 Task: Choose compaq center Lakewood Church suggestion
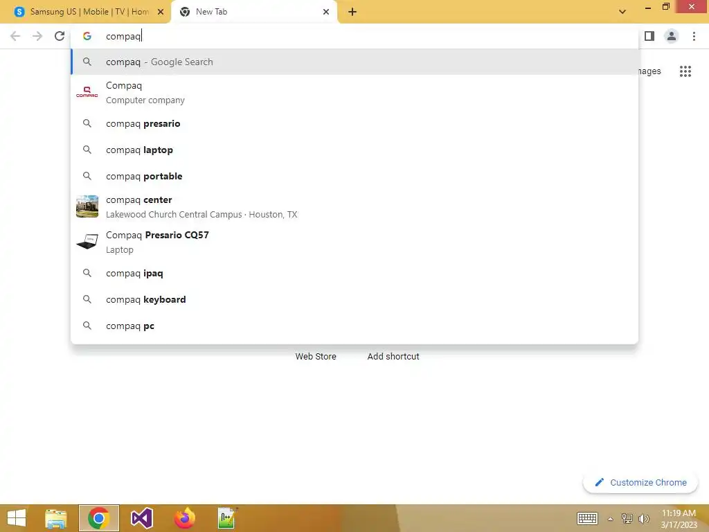click(354, 206)
